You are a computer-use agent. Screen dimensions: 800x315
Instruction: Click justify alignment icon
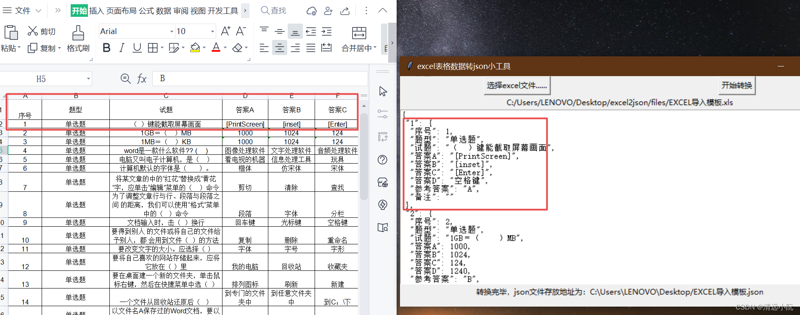click(x=311, y=48)
